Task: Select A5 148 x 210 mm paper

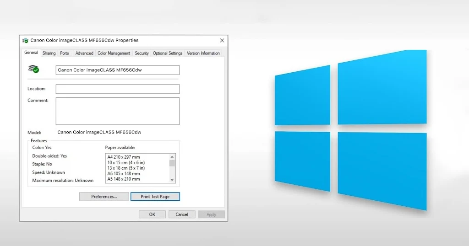Action: pyautogui.click(x=124, y=179)
